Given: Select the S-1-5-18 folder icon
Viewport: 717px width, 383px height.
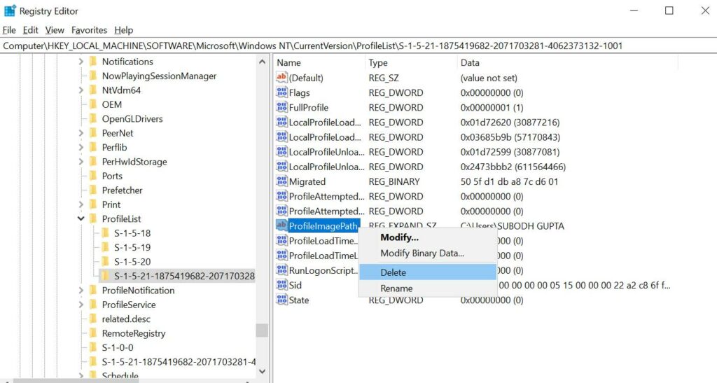Looking at the screenshot, I should (105, 233).
